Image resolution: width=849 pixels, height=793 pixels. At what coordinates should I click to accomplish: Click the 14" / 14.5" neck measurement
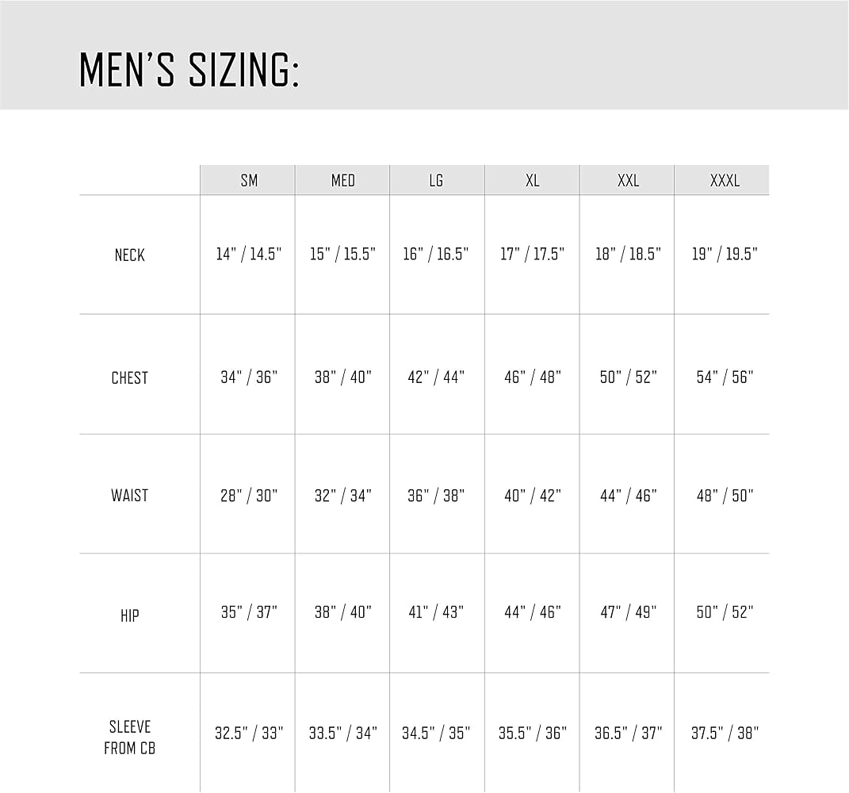coord(249,255)
